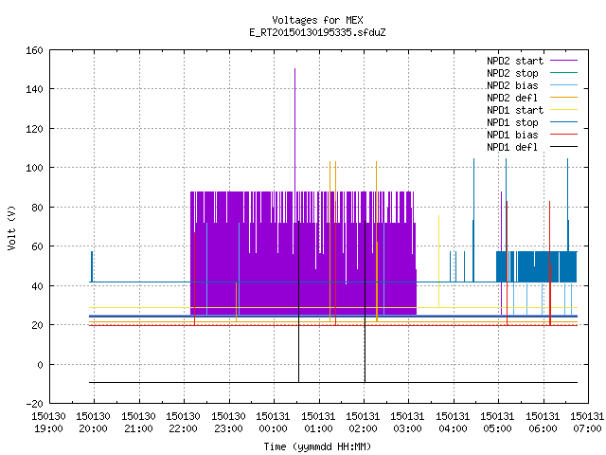Screen dimensions: 606x455
Task: Click the 150131 04:00 time tick label
Action: pos(453,423)
